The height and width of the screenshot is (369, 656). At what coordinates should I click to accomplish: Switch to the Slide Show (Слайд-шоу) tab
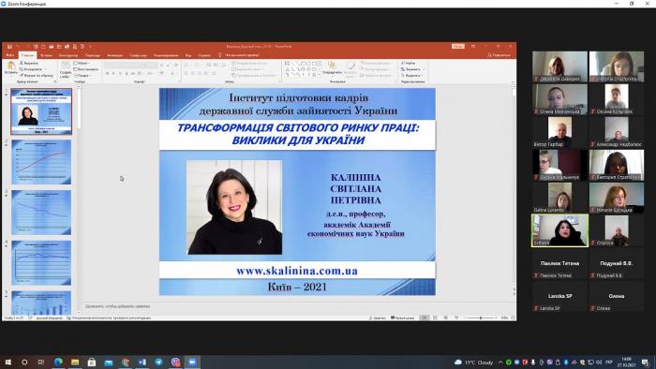click(138, 55)
